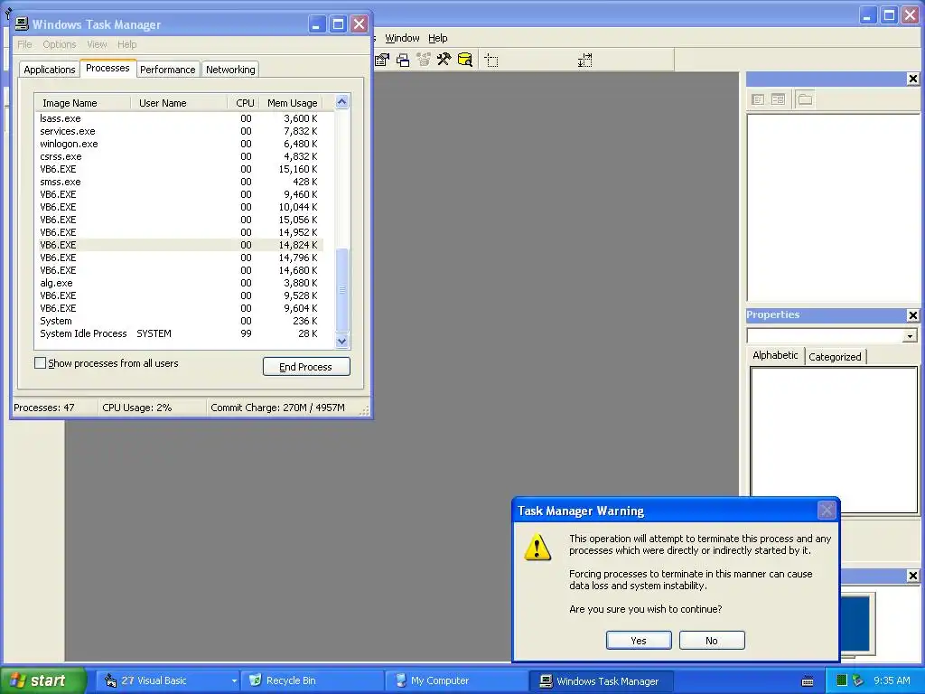Close the Task Manager Warning dialog
Image resolution: width=925 pixels, height=694 pixels.
coord(827,510)
